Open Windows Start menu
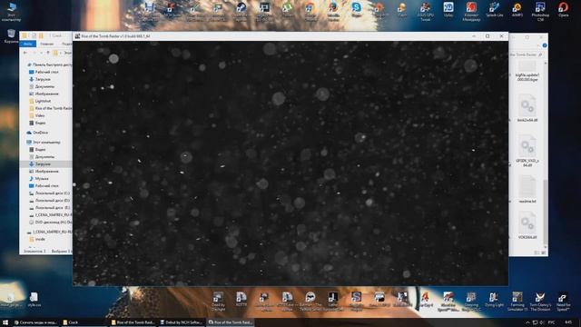Screen dimensions: 581x327 coord(5,322)
